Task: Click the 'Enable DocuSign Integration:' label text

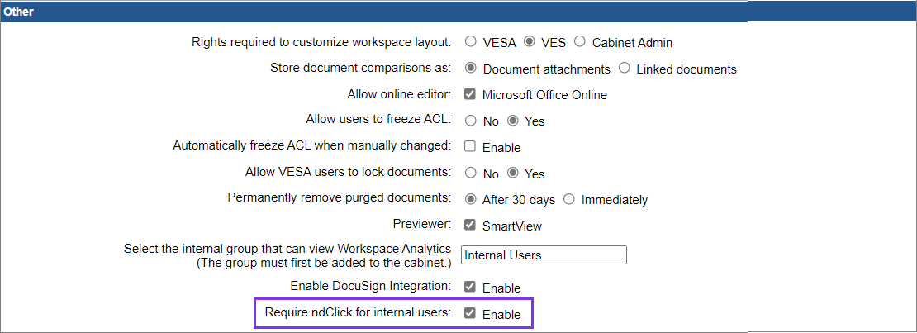Action: pyautogui.click(x=370, y=286)
